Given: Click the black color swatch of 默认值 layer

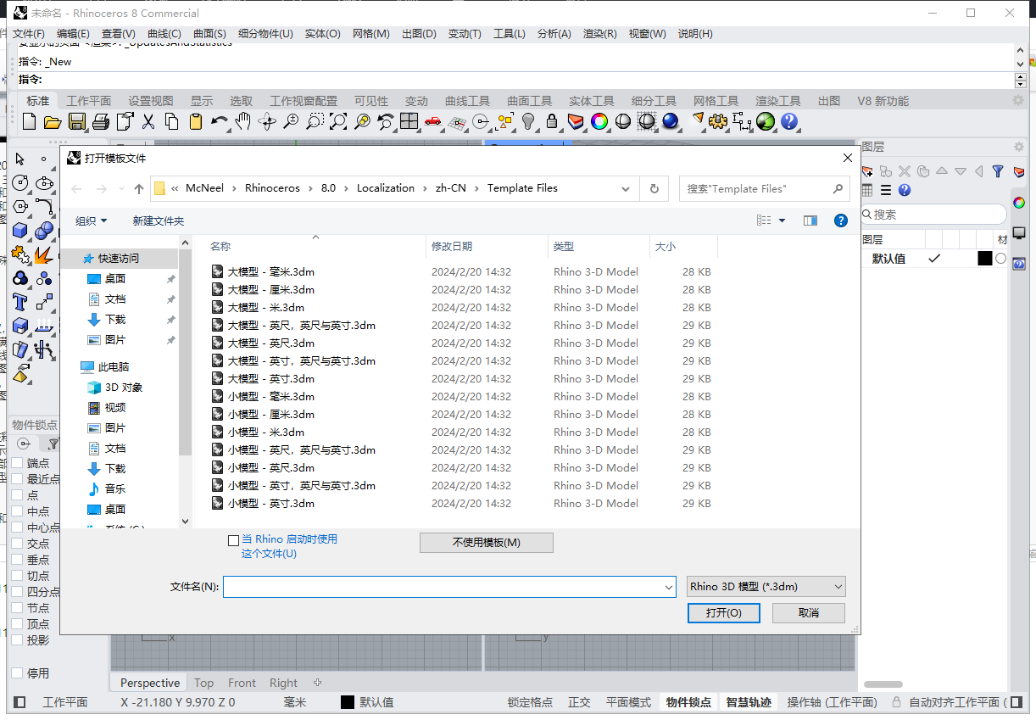Looking at the screenshot, I should [x=984, y=259].
